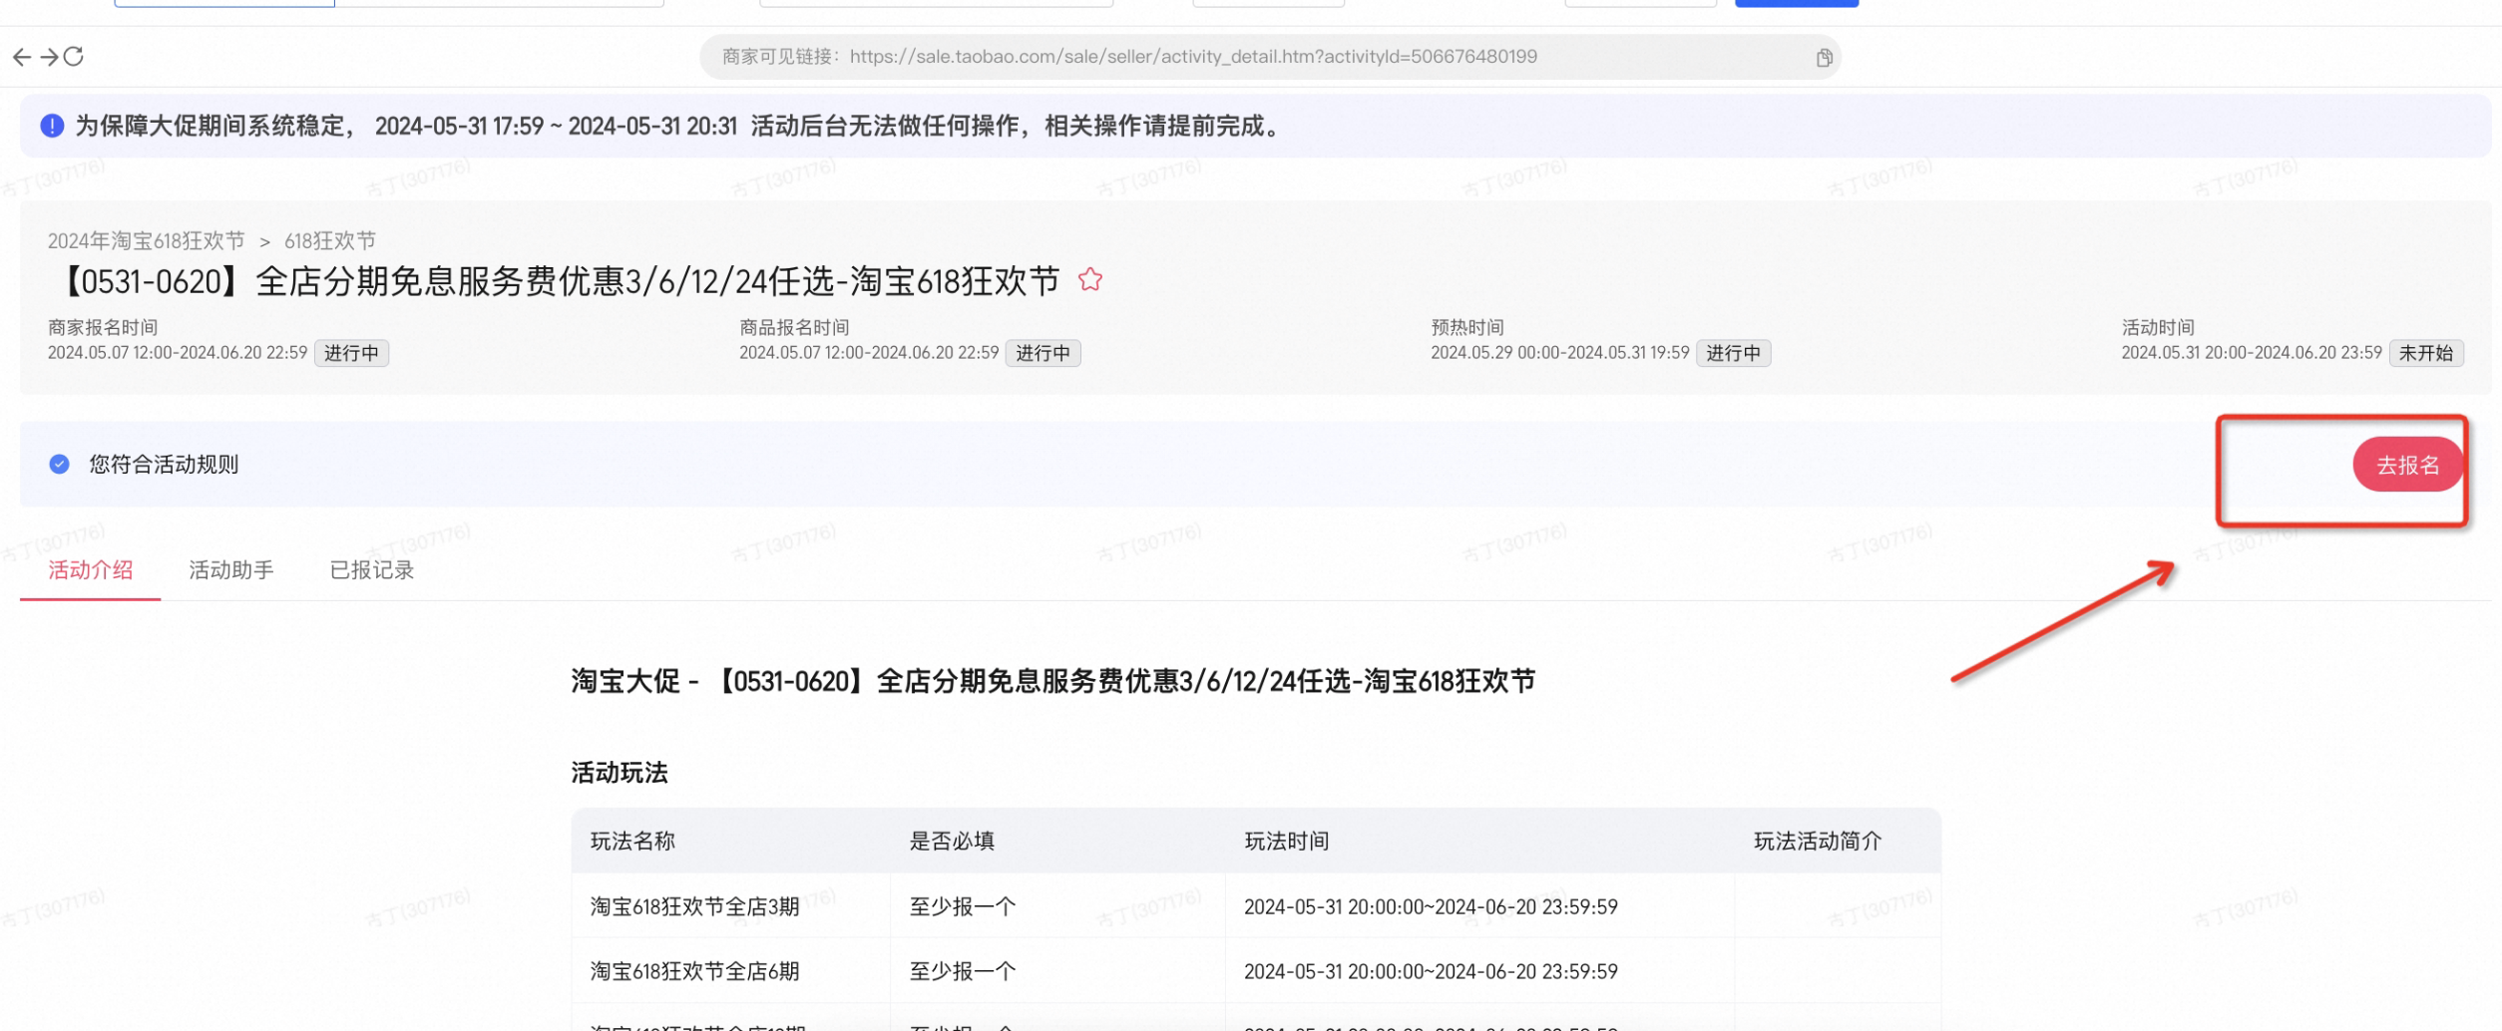The width and height of the screenshot is (2502, 1031).
Task: Click play time of the 6期 row
Action: point(1431,971)
